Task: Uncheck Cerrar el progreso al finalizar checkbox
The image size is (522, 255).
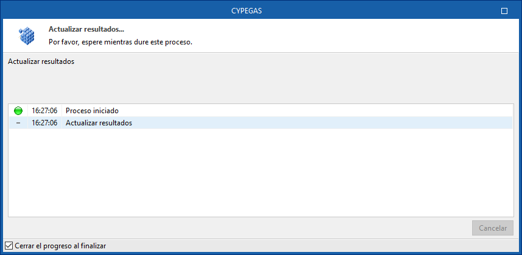Action: tap(9, 246)
